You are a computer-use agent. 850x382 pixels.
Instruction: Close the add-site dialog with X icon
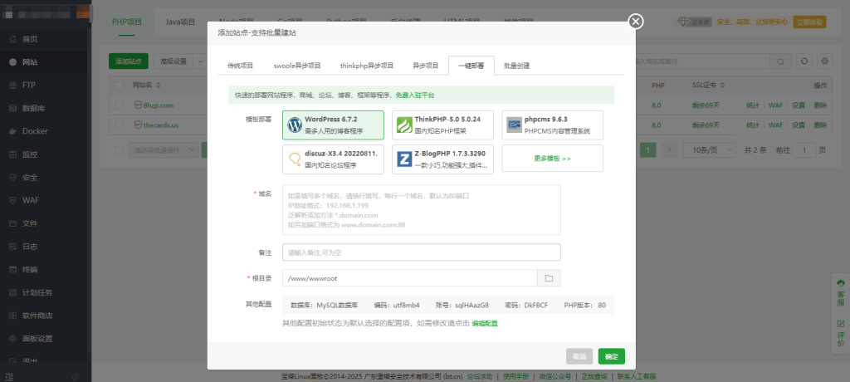point(636,21)
